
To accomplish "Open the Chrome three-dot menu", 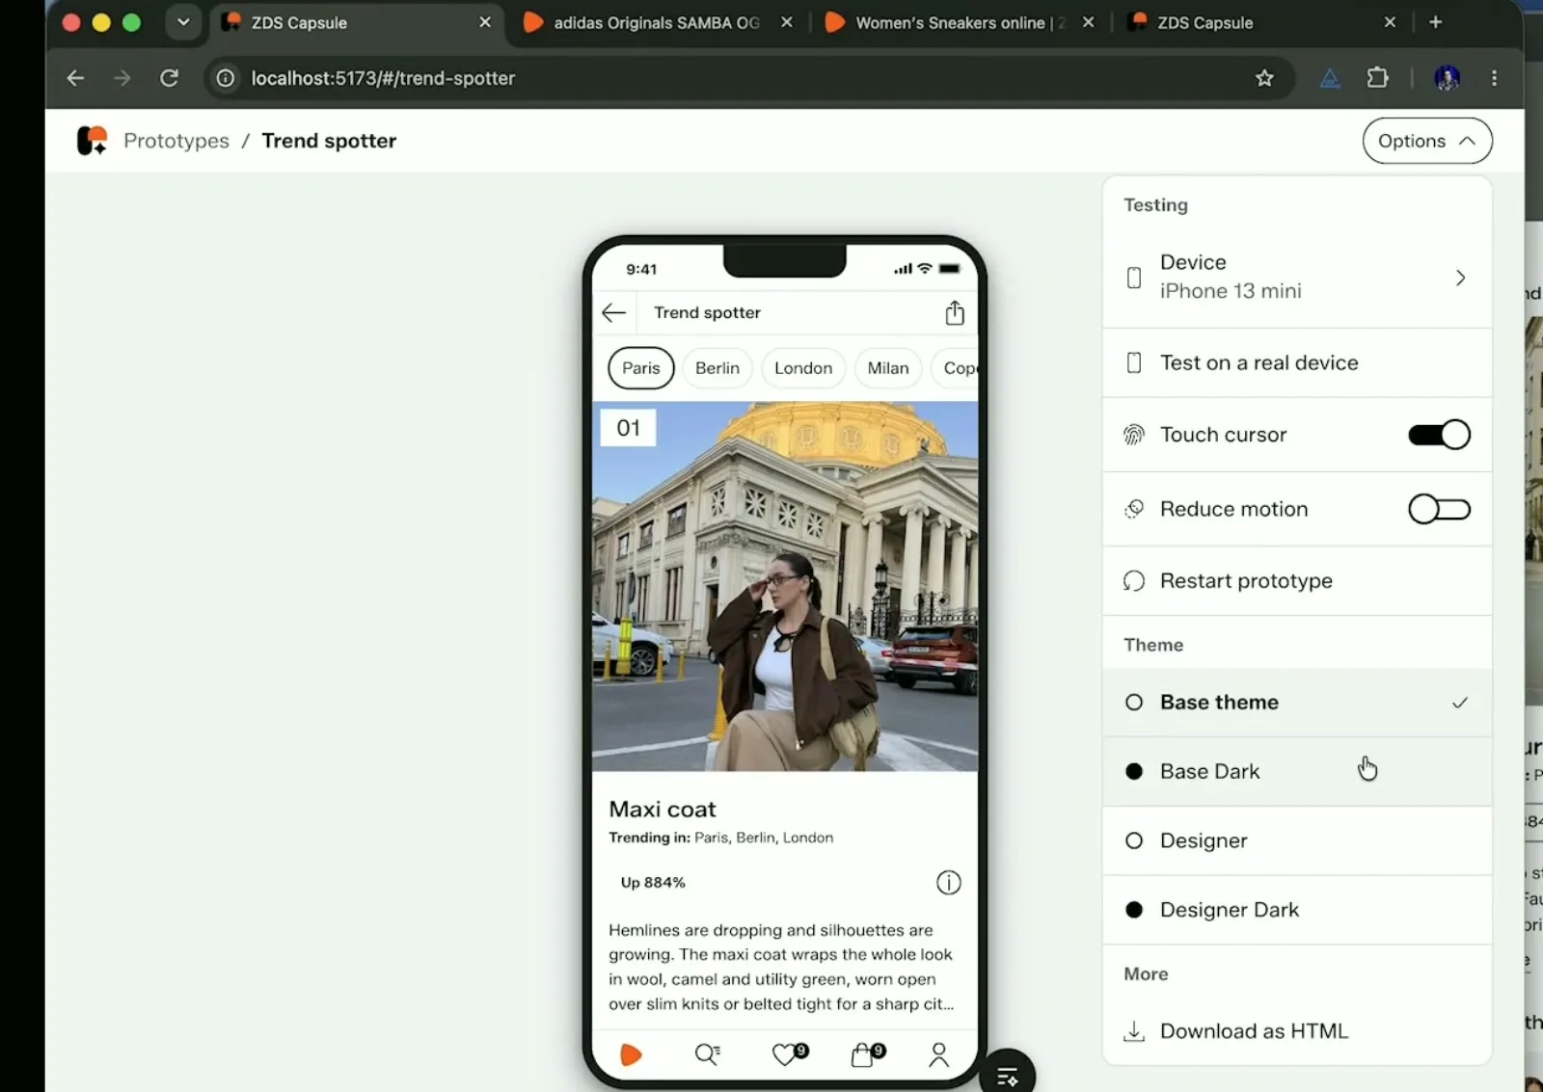I will 1494,78.
